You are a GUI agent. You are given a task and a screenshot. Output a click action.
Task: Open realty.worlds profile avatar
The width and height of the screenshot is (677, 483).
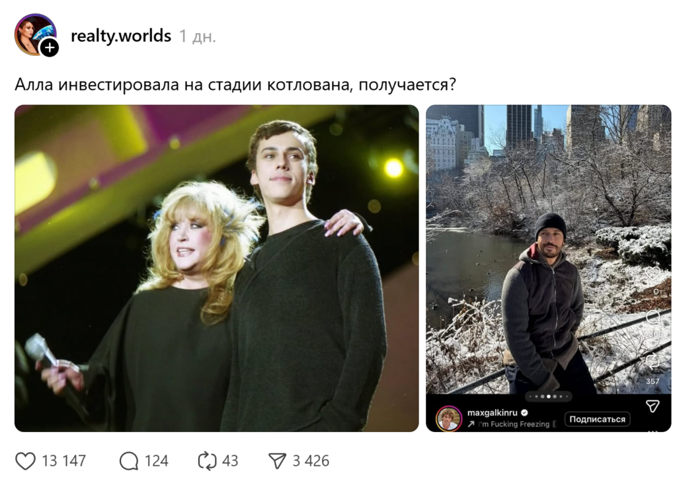(x=34, y=34)
